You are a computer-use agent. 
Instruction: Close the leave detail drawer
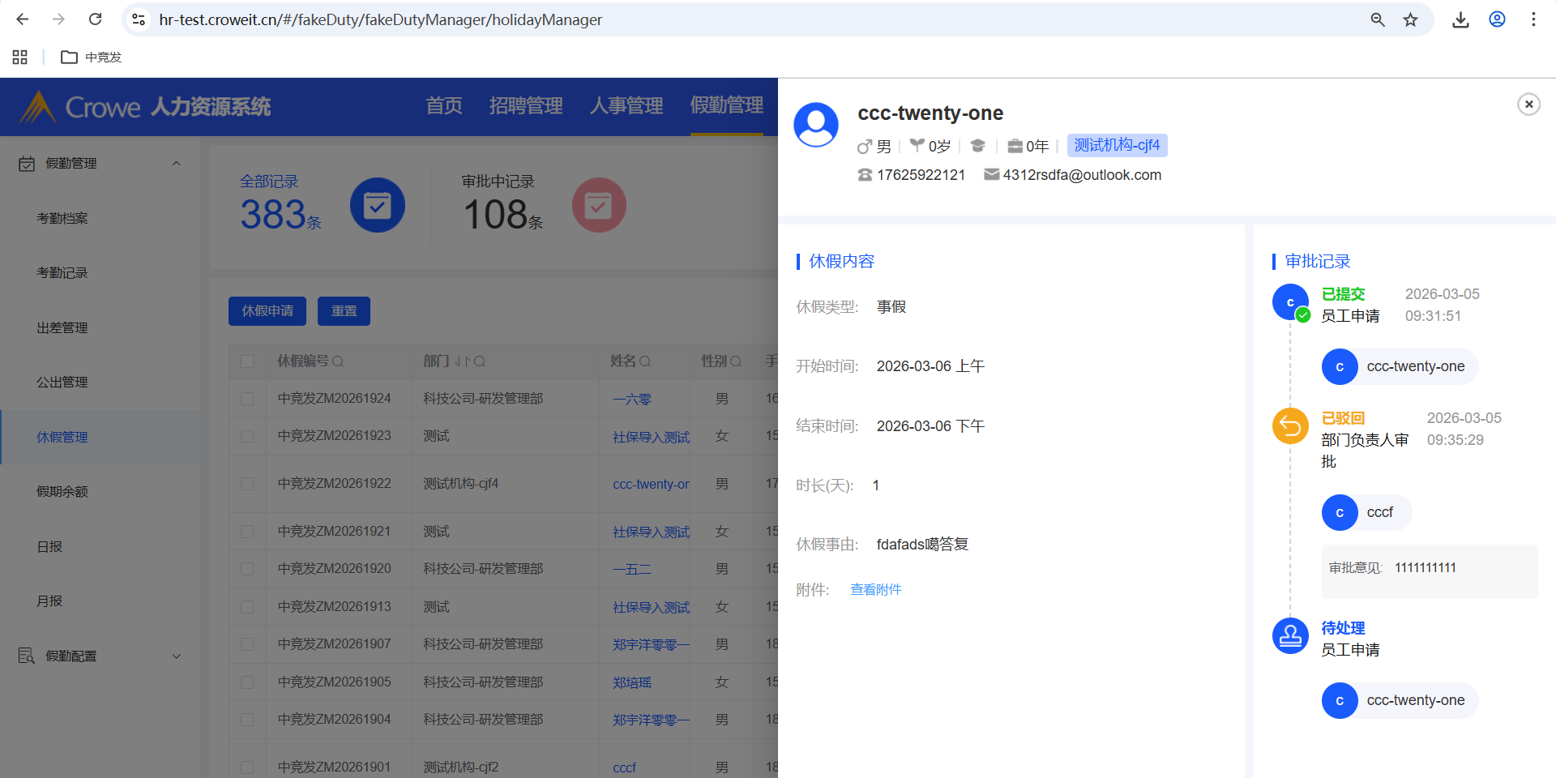(x=1528, y=104)
